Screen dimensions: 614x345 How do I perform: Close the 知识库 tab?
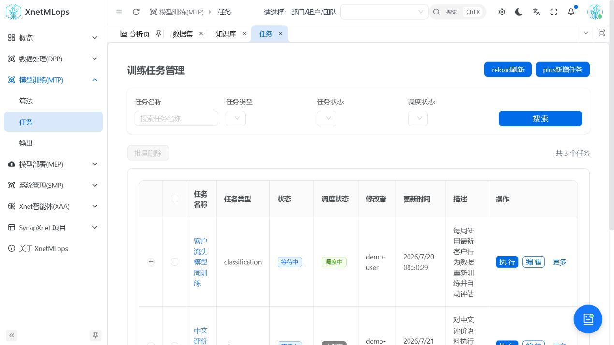pos(244,34)
